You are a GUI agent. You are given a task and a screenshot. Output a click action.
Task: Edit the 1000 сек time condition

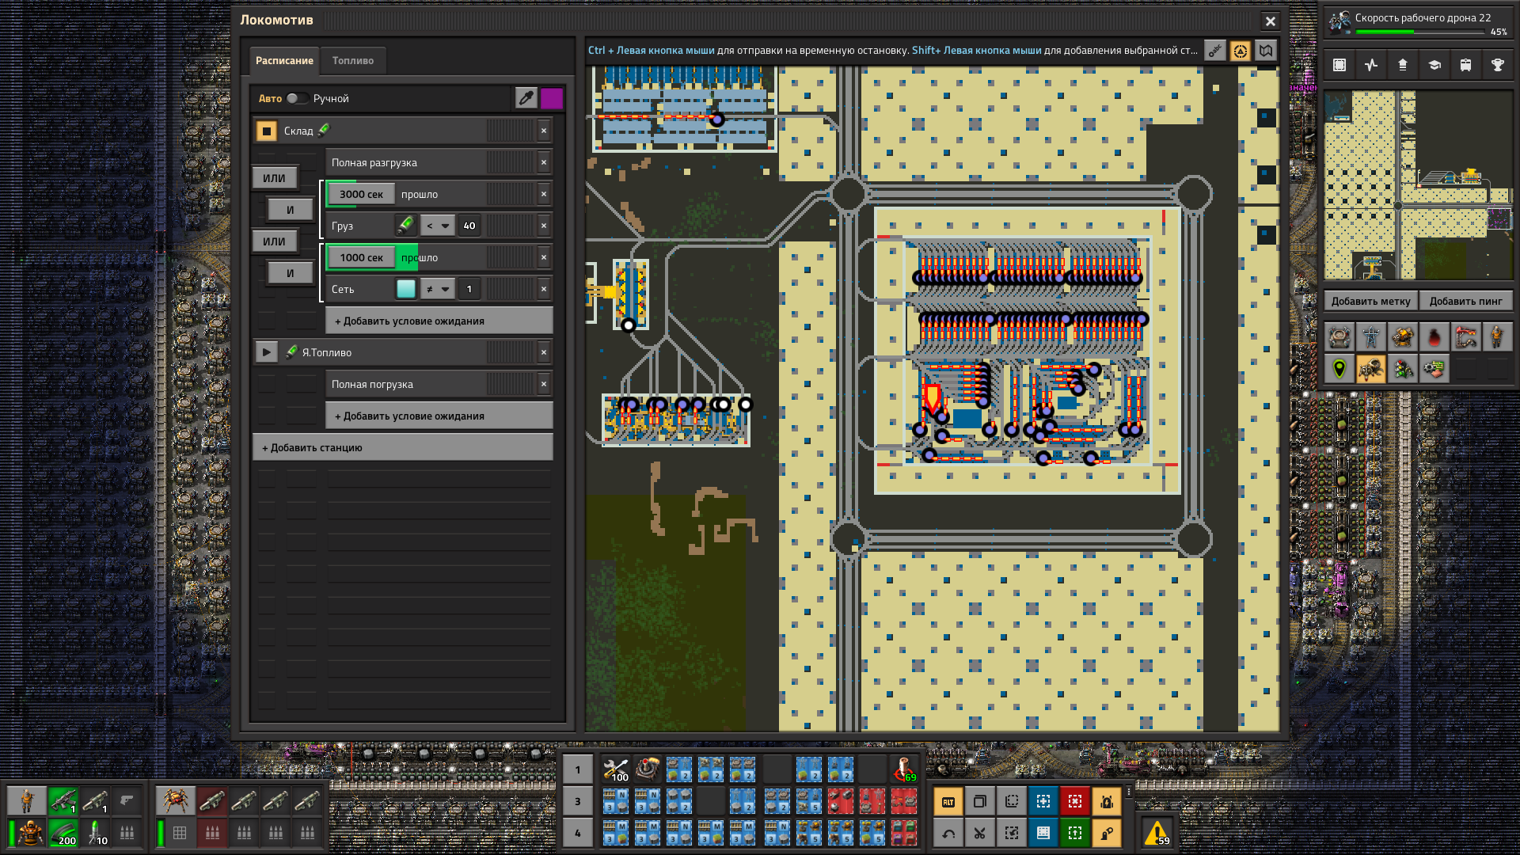[x=361, y=257]
